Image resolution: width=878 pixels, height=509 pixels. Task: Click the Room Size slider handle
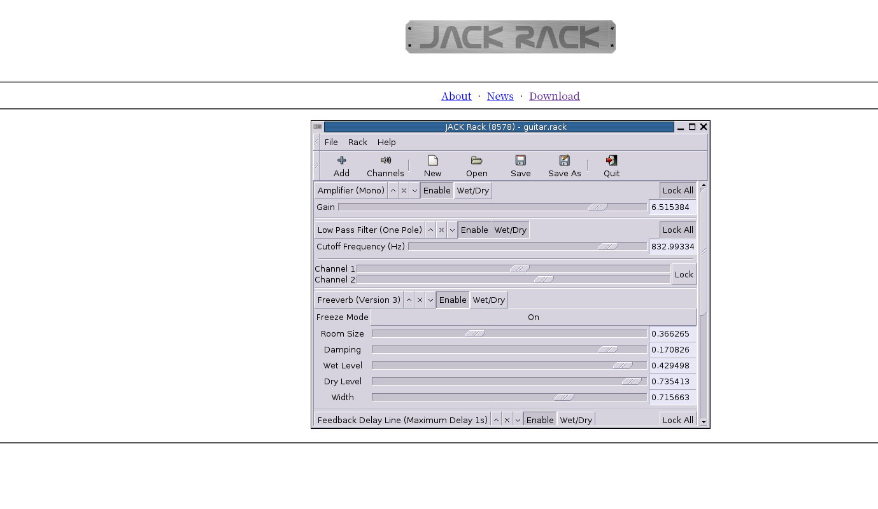pyautogui.click(x=475, y=333)
